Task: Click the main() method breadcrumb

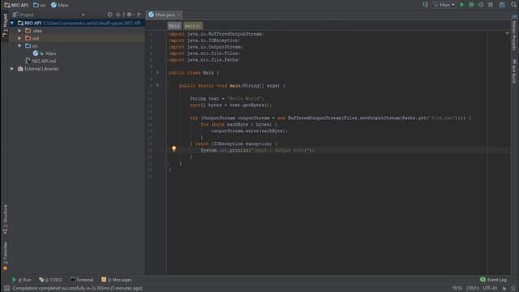Action: (x=193, y=26)
